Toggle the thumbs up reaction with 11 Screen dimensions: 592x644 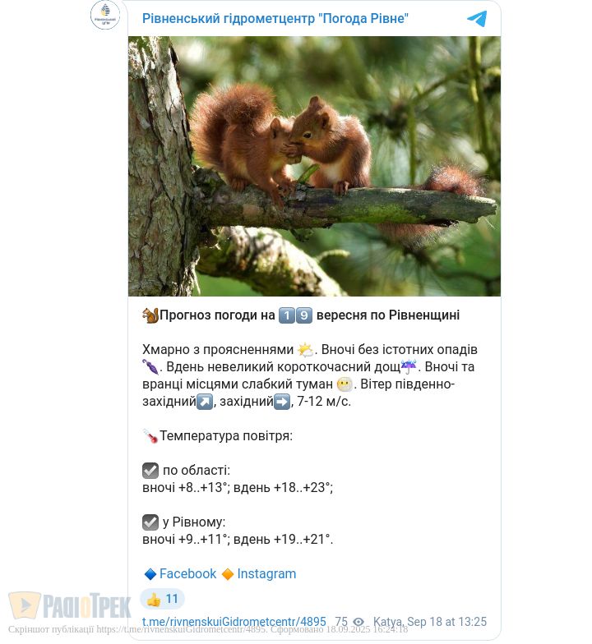click(163, 600)
